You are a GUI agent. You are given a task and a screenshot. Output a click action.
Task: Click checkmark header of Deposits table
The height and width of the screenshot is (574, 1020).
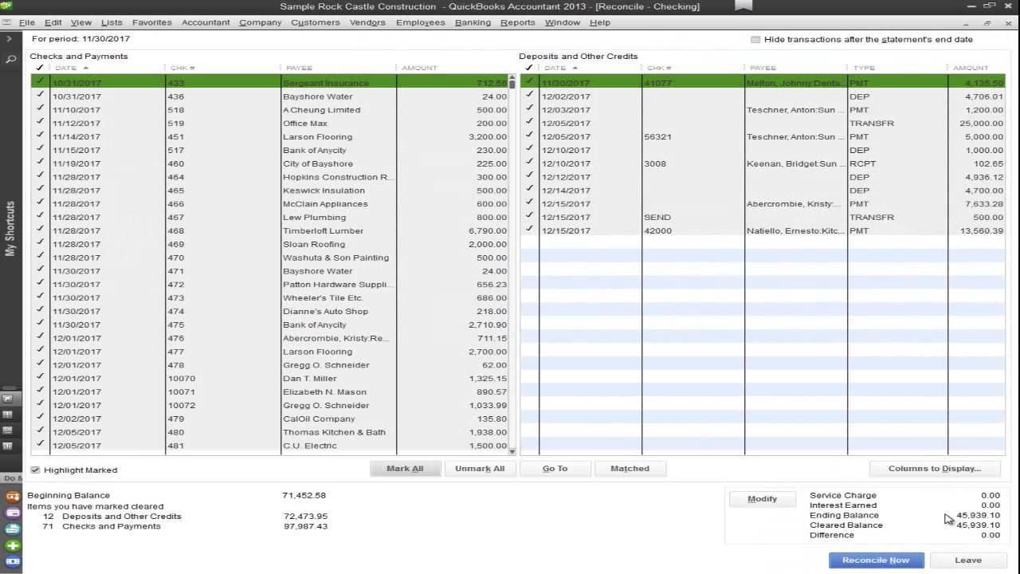click(x=529, y=68)
